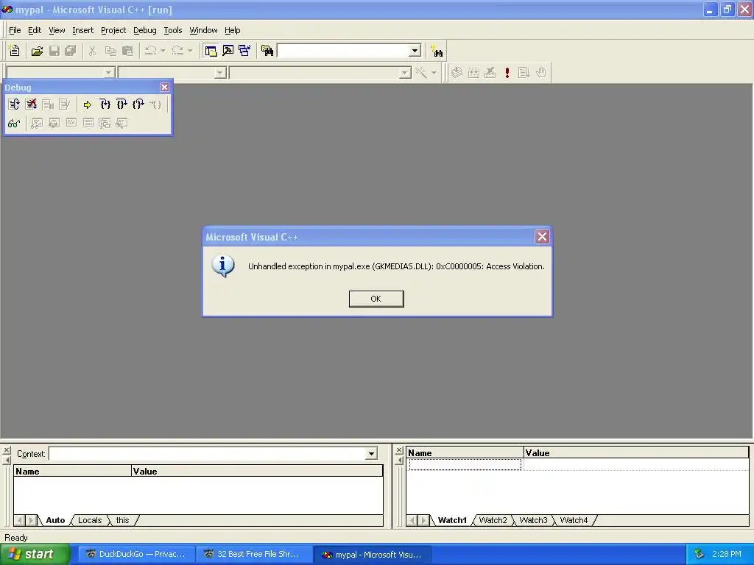The height and width of the screenshot is (565, 754).
Task: Click the Open file folder icon
Action: coord(37,51)
